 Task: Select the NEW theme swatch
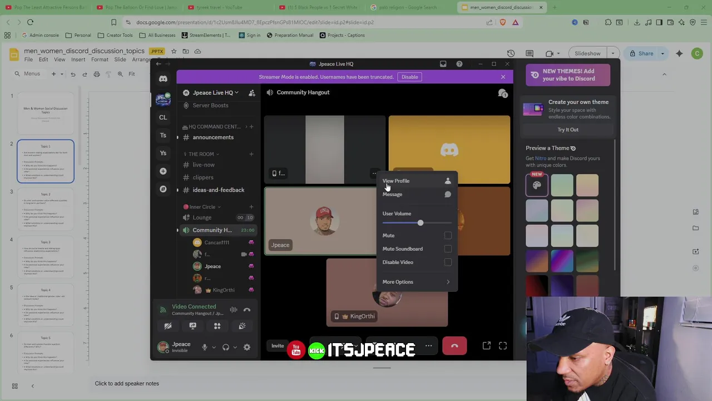point(537,185)
